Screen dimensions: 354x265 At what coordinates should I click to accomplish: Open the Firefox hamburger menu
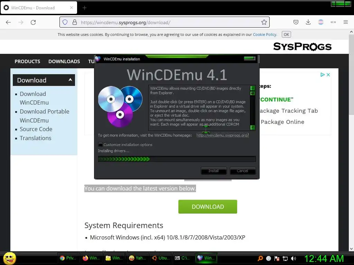pos(345,22)
